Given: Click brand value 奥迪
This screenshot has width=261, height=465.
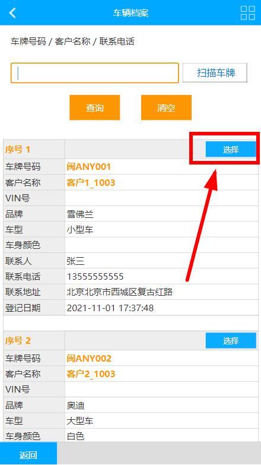Looking at the screenshot, I should coord(76,405).
